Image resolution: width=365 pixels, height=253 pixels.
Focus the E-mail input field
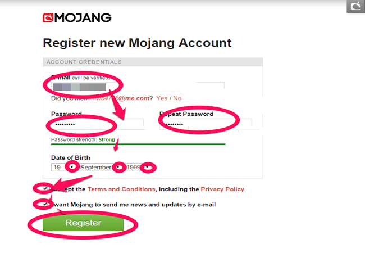[x=138, y=87]
